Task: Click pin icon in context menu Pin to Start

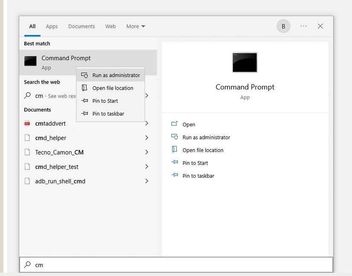Action: point(84,100)
